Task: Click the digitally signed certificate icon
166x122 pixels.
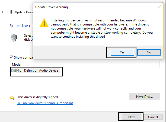Action: tap(12, 98)
